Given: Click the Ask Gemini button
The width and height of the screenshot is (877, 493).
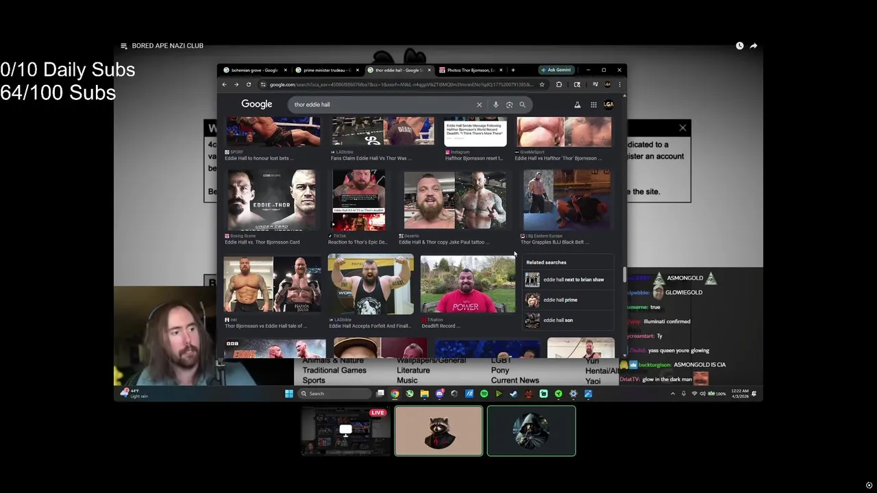Looking at the screenshot, I should [556, 70].
